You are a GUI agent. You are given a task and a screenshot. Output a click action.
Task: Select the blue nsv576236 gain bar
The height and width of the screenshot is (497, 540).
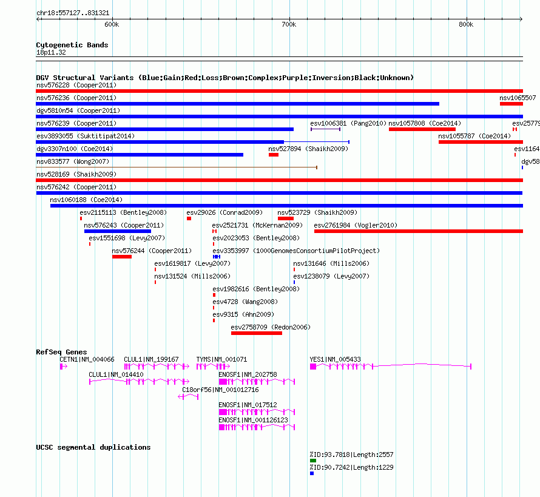point(238,104)
